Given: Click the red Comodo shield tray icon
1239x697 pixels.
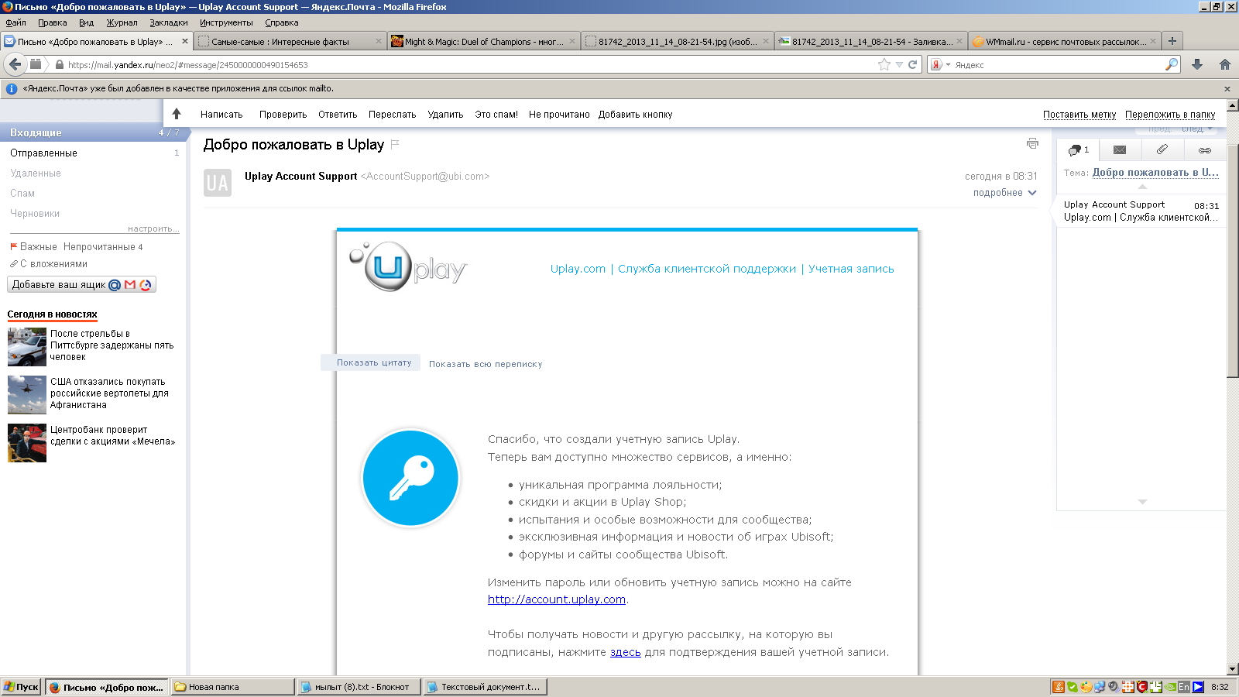Looking at the screenshot, I should (1141, 687).
